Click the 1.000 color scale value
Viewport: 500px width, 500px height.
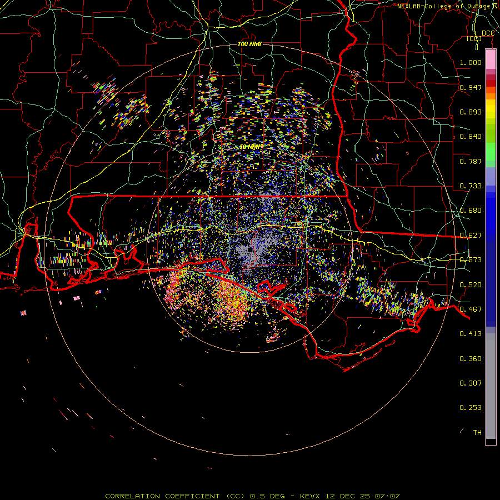[x=471, y=62]
